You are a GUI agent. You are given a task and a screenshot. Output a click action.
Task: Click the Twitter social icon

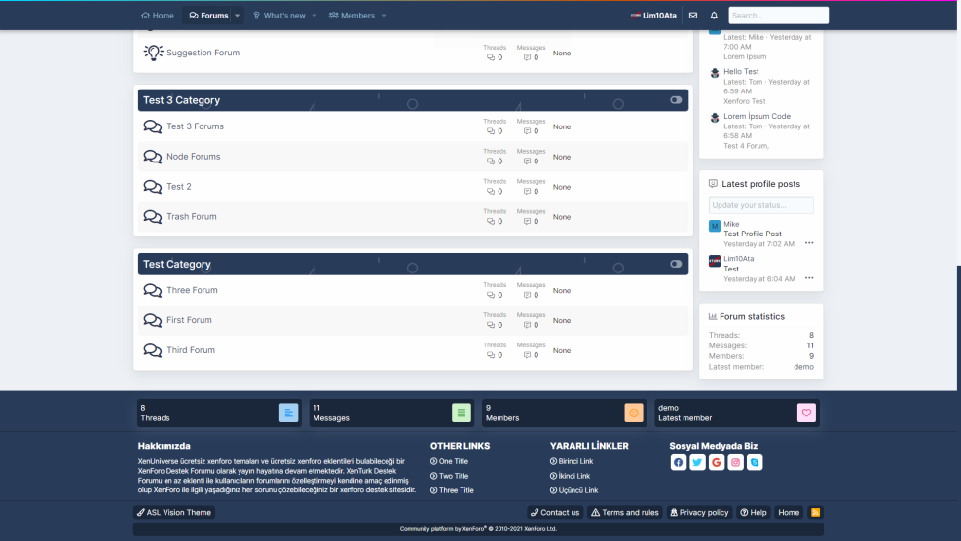pos(697,463)
